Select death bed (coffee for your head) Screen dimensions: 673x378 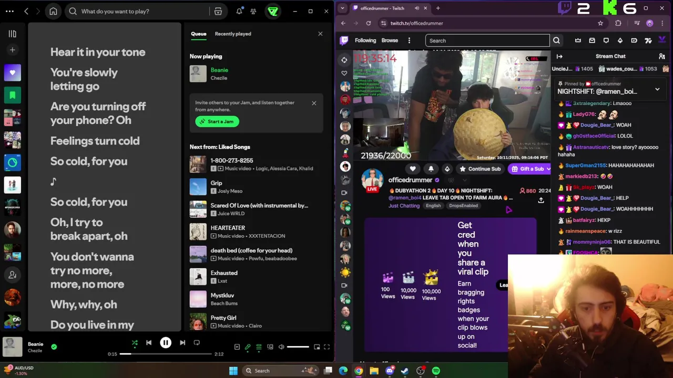[x=256, y=254]
